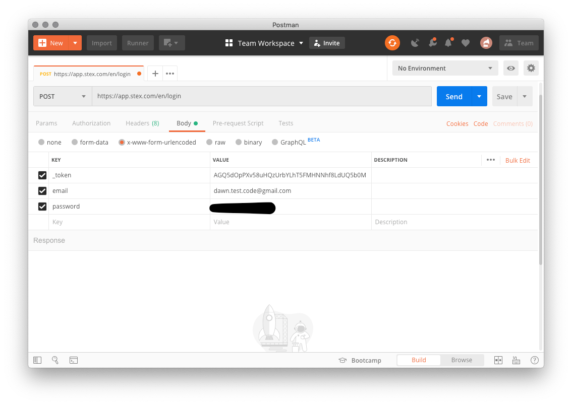Open the wrench settings icon in header

[433, 43]
